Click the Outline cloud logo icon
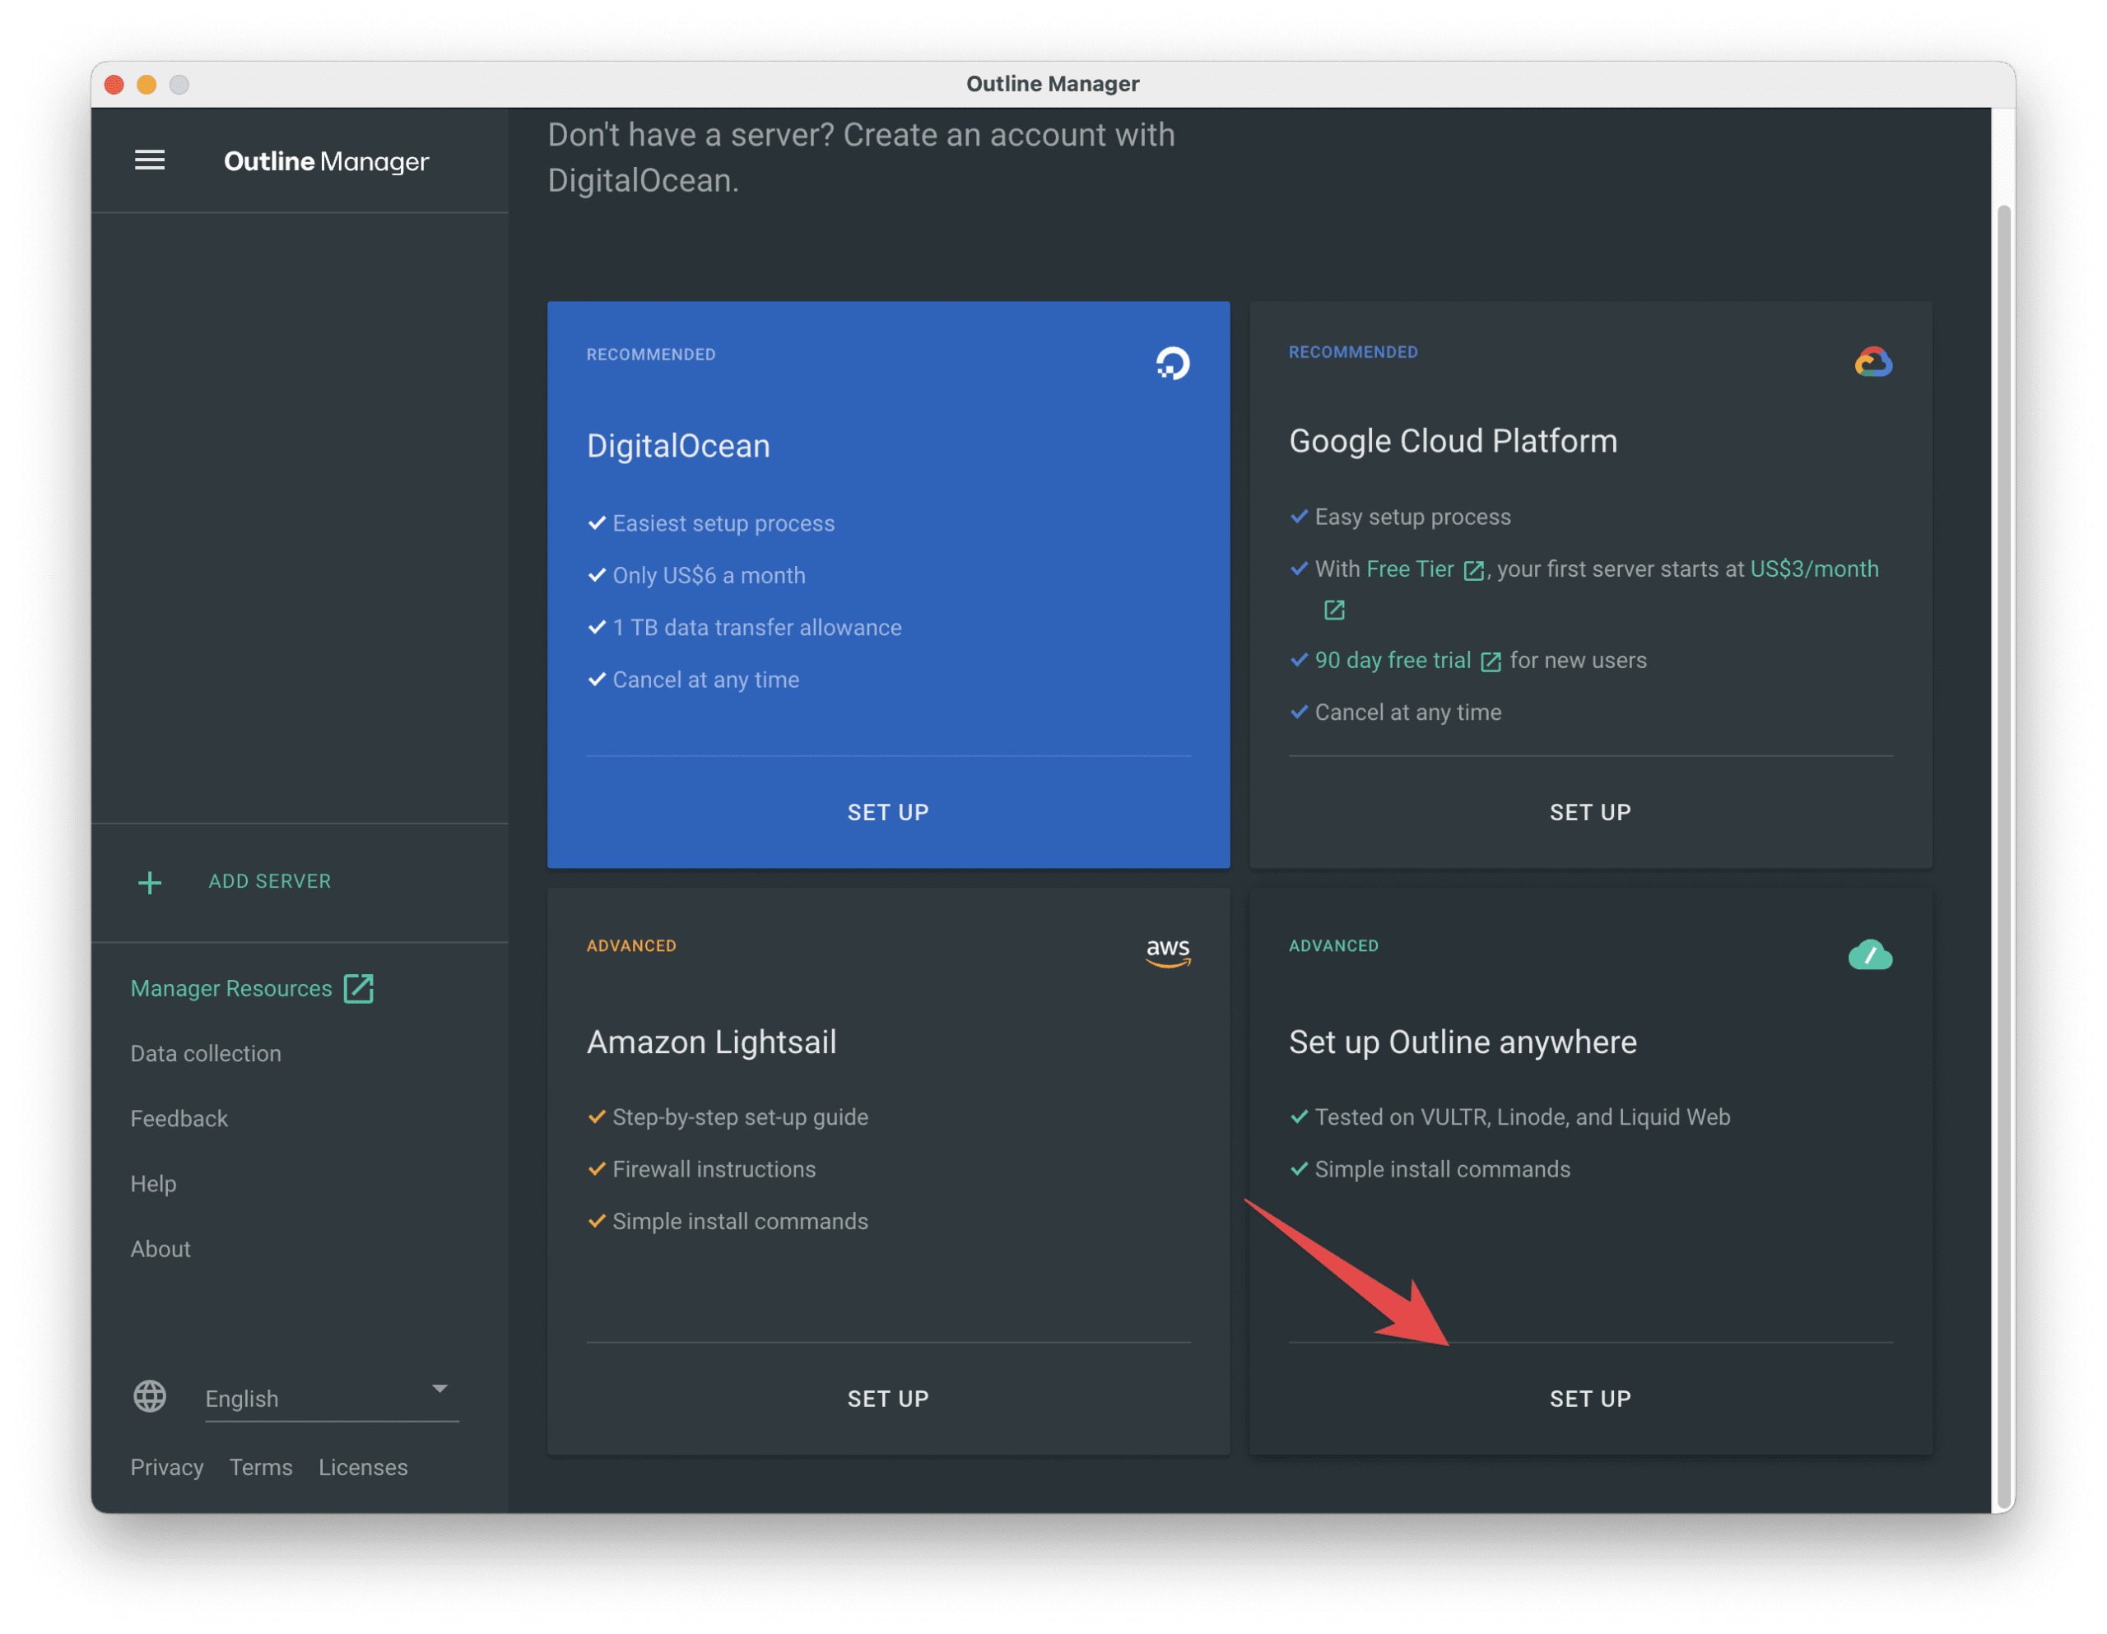The image size is (2107, 1634). click(1870, 955)
